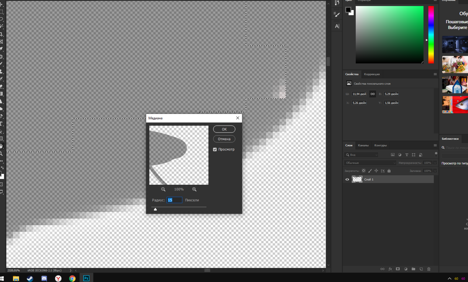Filter layers by shape layers
Screen dimensions: 468x282
tap(413, 155)
